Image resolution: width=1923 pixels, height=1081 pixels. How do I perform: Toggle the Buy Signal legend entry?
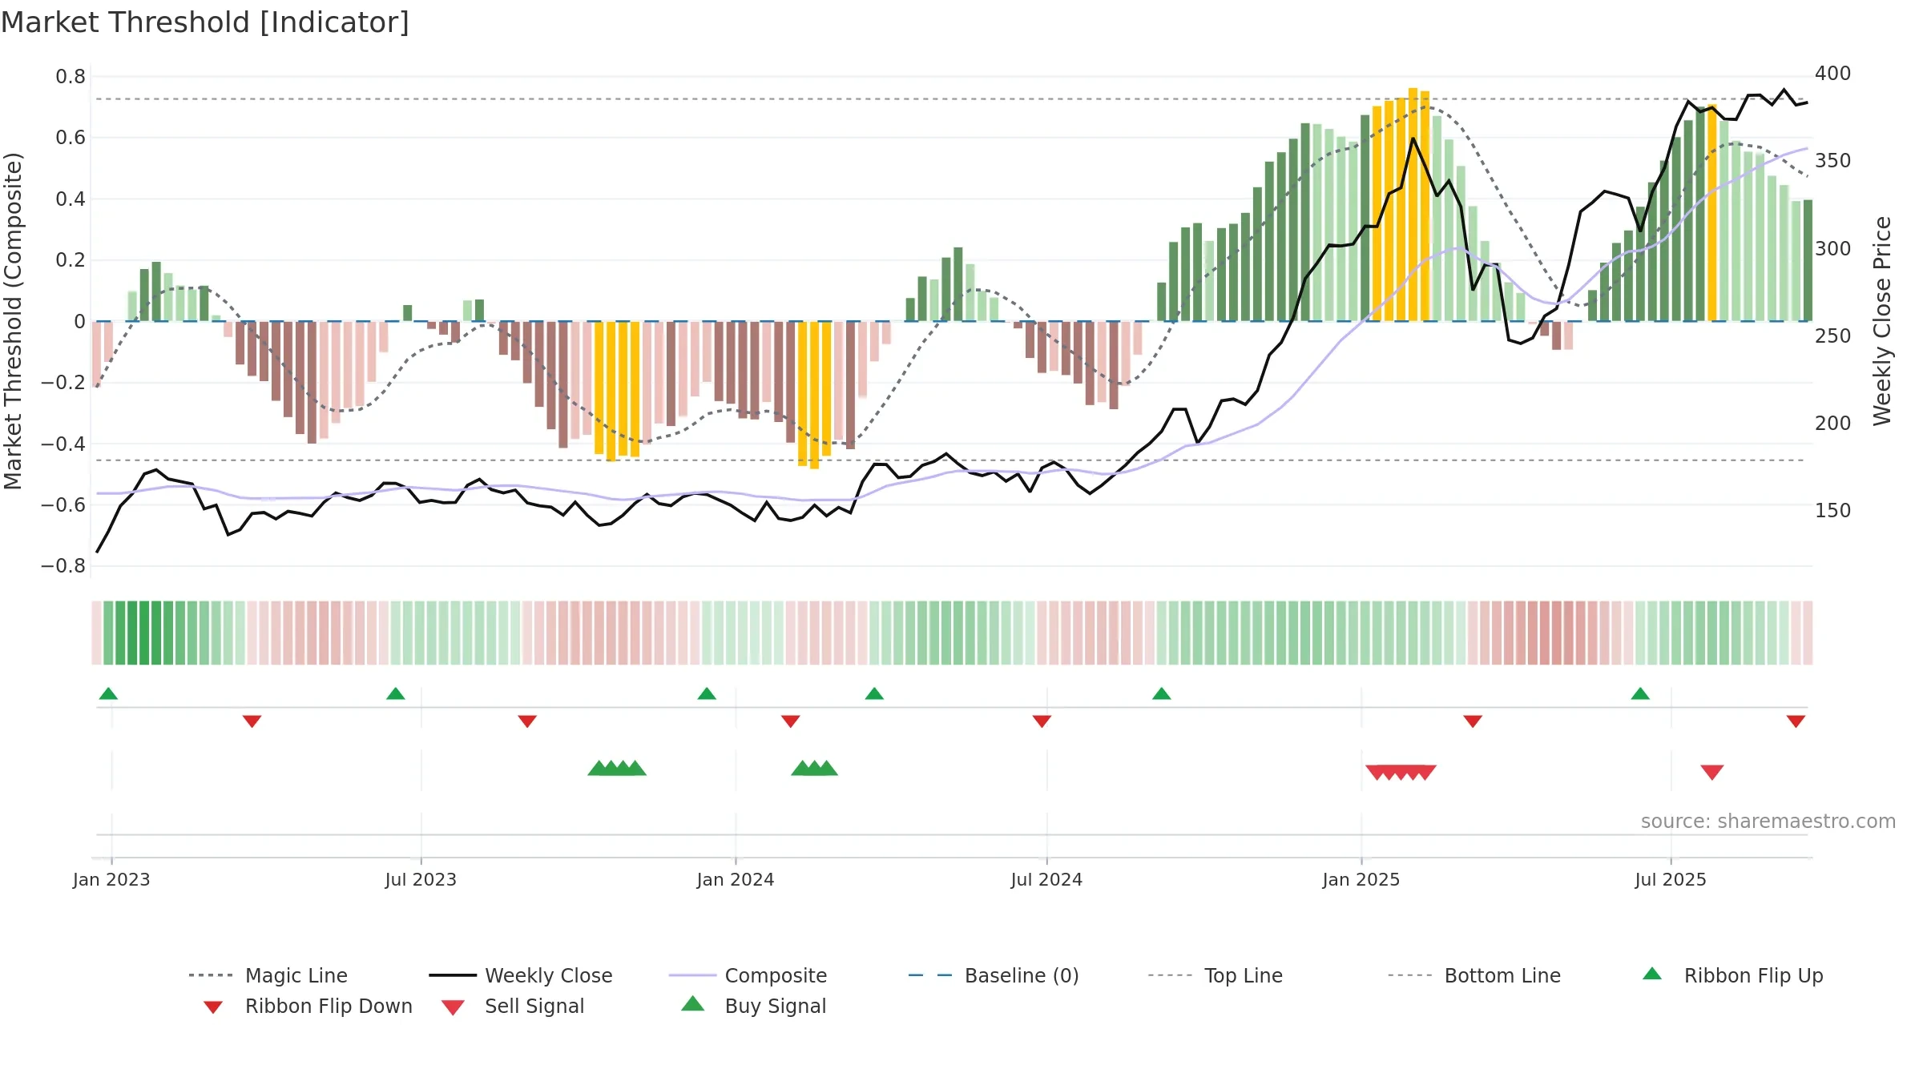click(753, 1006)
